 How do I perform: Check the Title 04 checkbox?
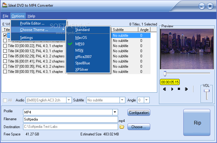click(5, 51)
